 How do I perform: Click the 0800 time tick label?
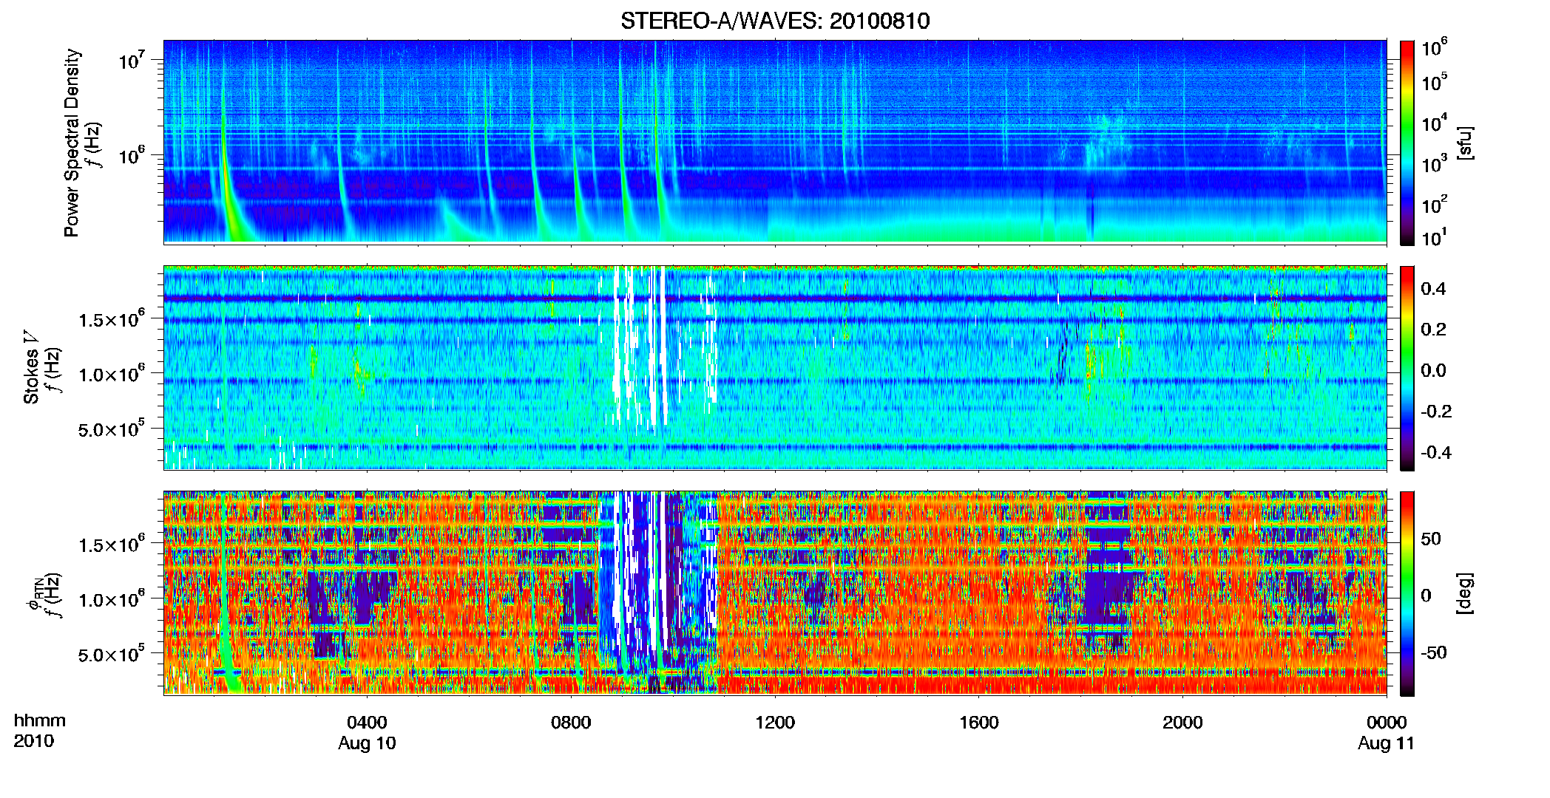point(571,722)
